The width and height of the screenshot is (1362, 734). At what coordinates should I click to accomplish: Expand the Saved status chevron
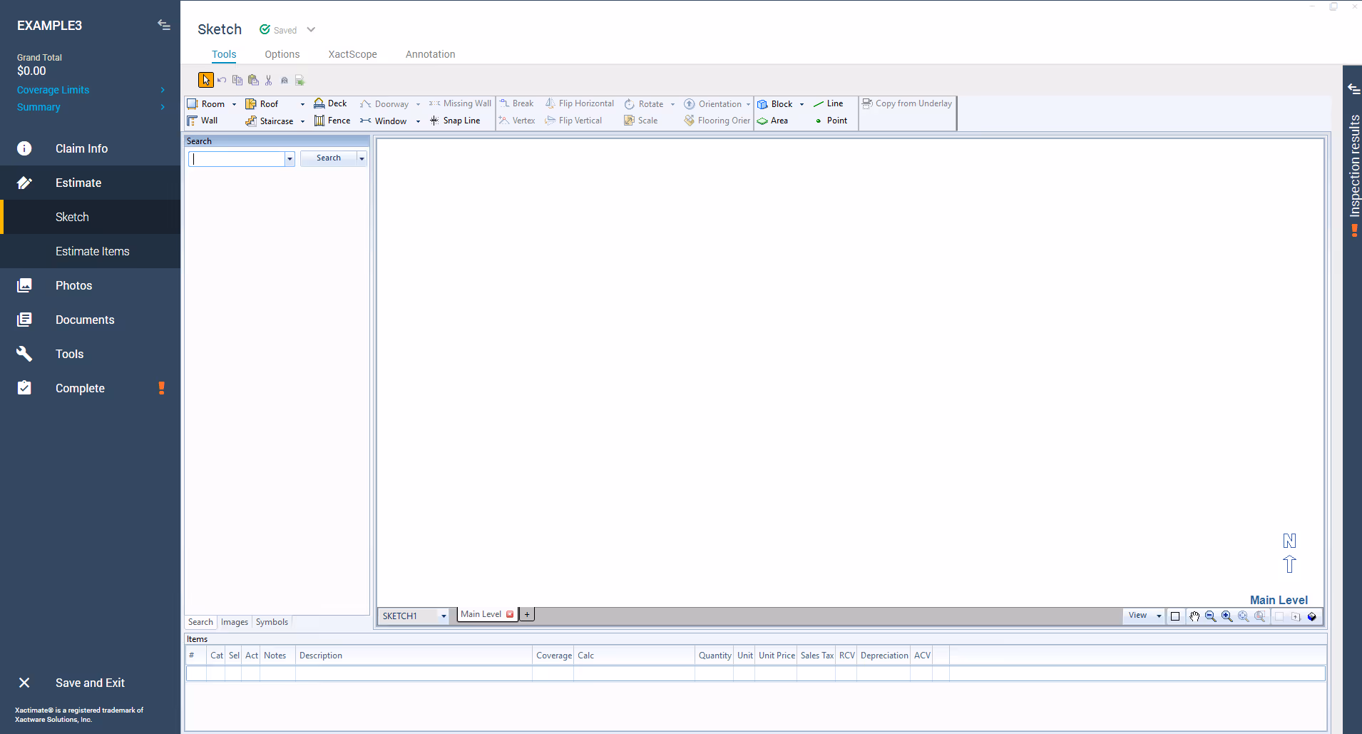pos(311,30)
